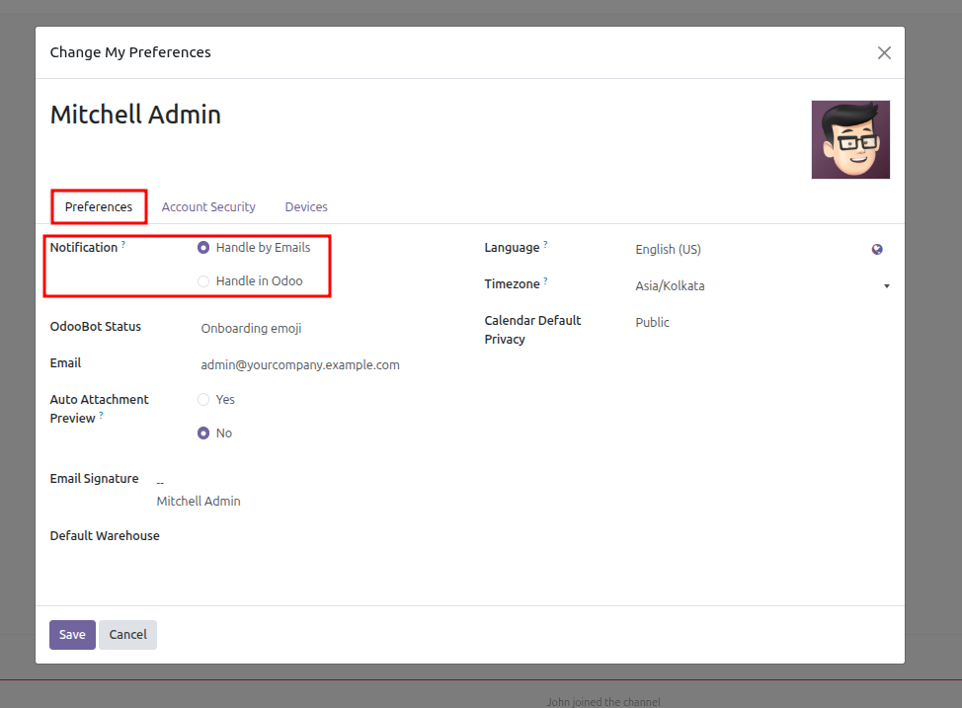Edit the Email address field
This screenshot has height=708, width=962.
coord(331,365)
